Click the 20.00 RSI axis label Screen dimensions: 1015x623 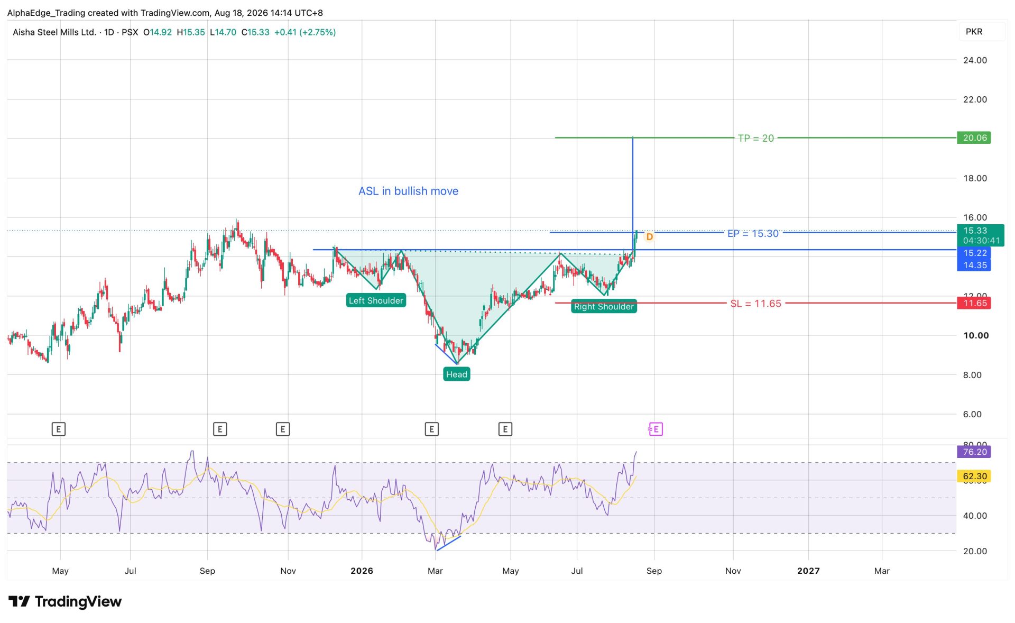(x=975, y=551)
